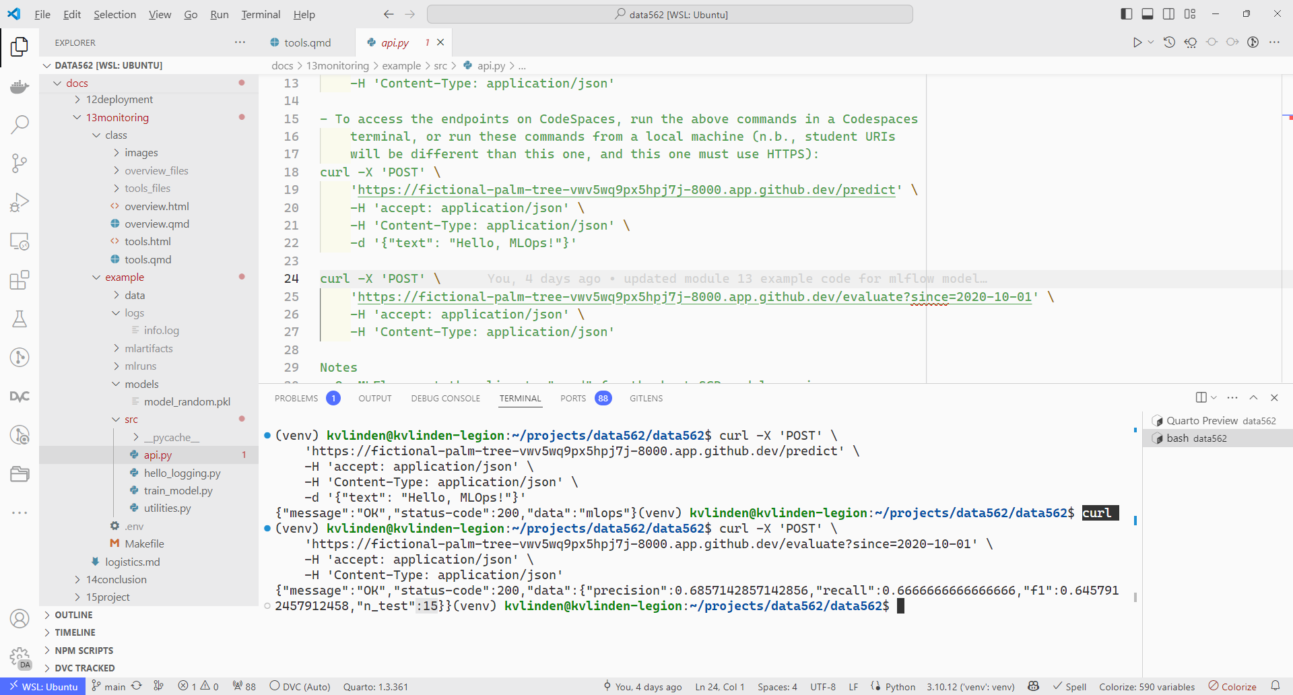
Task: Click the Run Python File play button
Action: (1137, 42)
